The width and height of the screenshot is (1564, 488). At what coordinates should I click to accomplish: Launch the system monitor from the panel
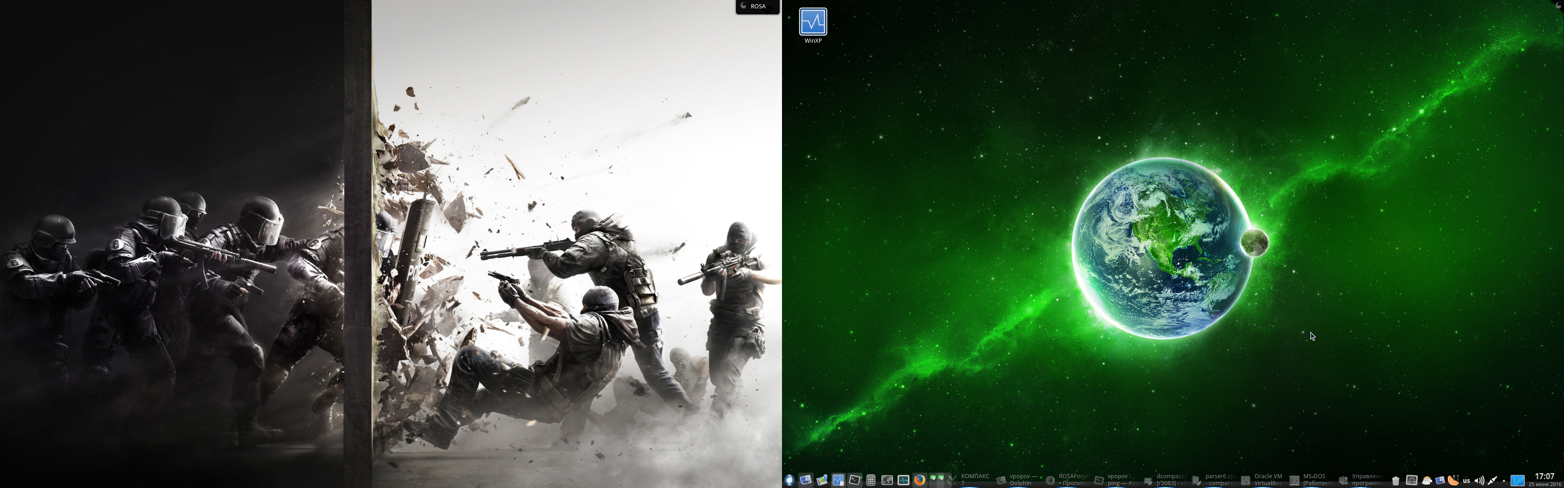pyautogui.click(x=903, y=480)
